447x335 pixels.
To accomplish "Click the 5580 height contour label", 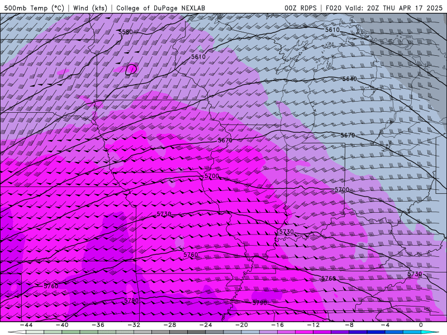I will [126, 32].
